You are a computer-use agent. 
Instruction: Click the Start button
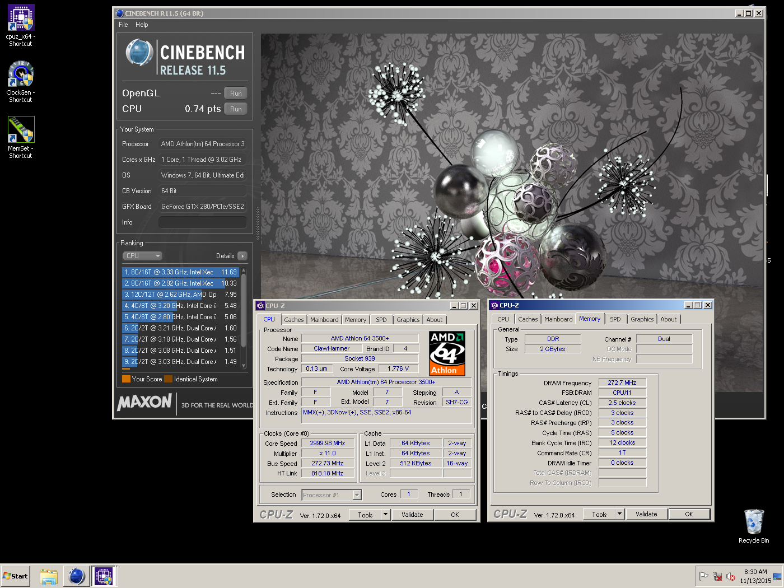(x=15, y=576)
